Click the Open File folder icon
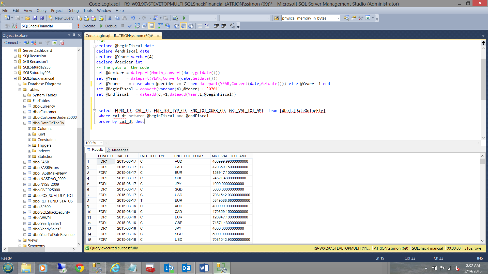The image size is (488, 274). [x=28, y=18]
